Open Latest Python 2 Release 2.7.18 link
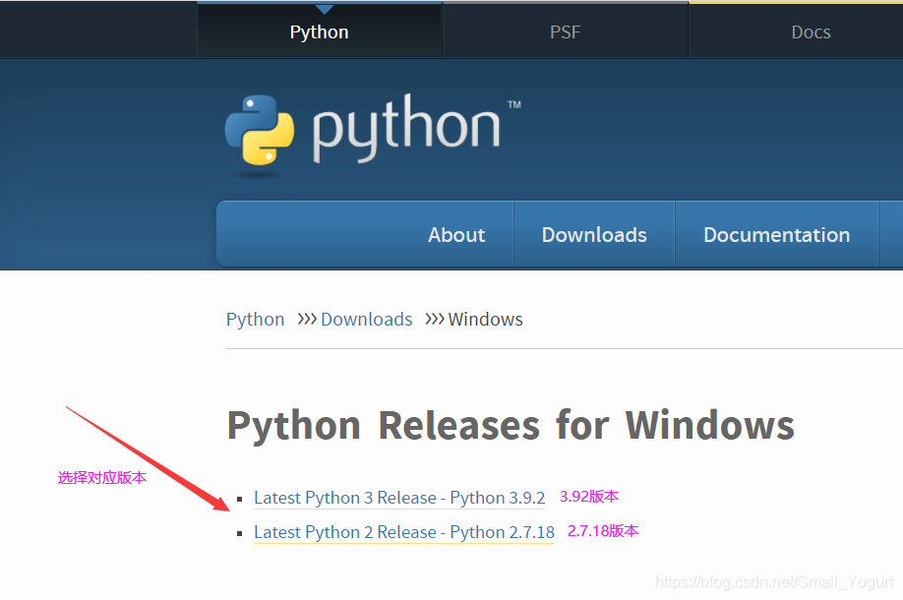 pyautogui.click(x=404, y=532)
